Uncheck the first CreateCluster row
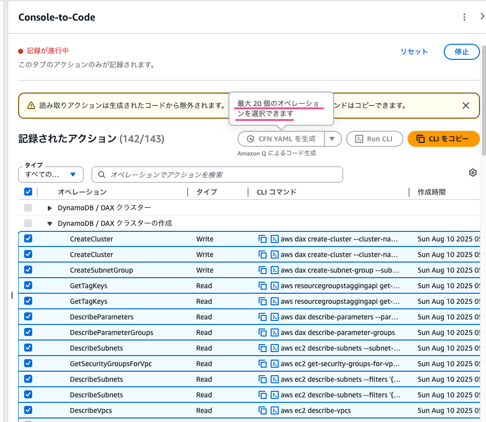 [28, 238]
